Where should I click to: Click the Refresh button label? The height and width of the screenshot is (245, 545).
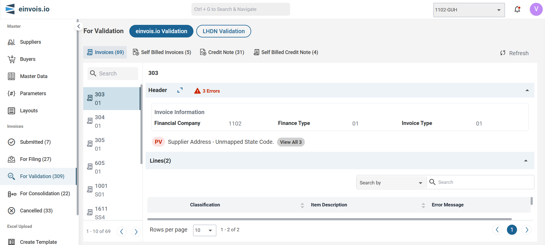(x=519, y=53)
